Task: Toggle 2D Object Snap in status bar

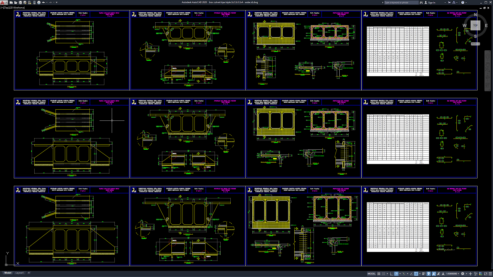Action: (x=416, y=274)
